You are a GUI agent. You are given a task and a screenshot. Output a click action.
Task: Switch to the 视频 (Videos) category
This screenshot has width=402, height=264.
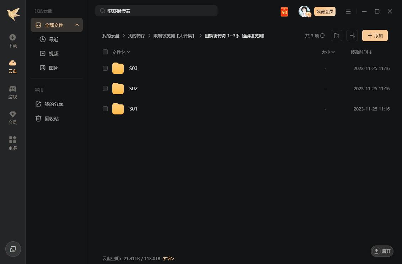53,53
